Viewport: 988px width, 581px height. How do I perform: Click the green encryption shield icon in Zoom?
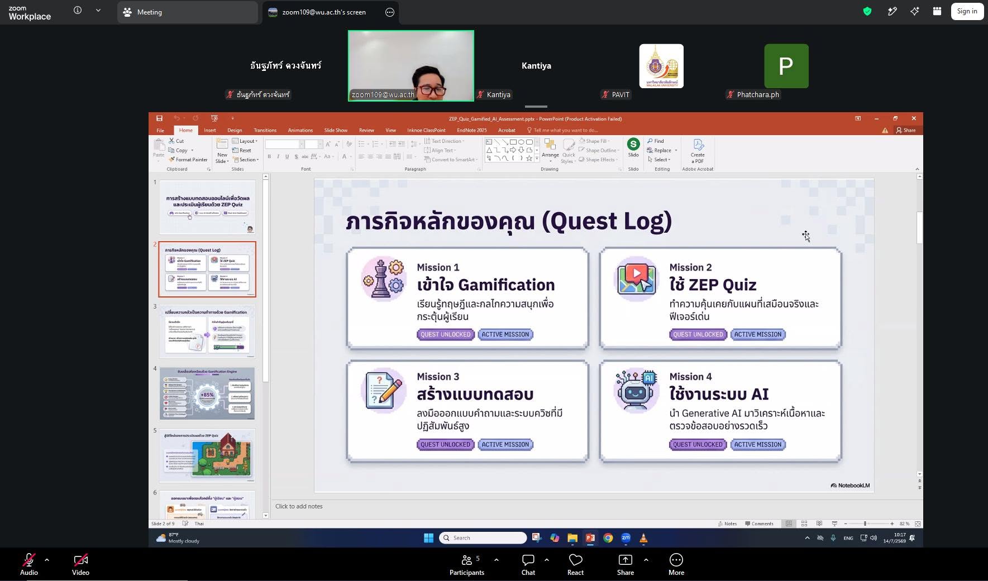pyautogui.click(x=867, y=11)
